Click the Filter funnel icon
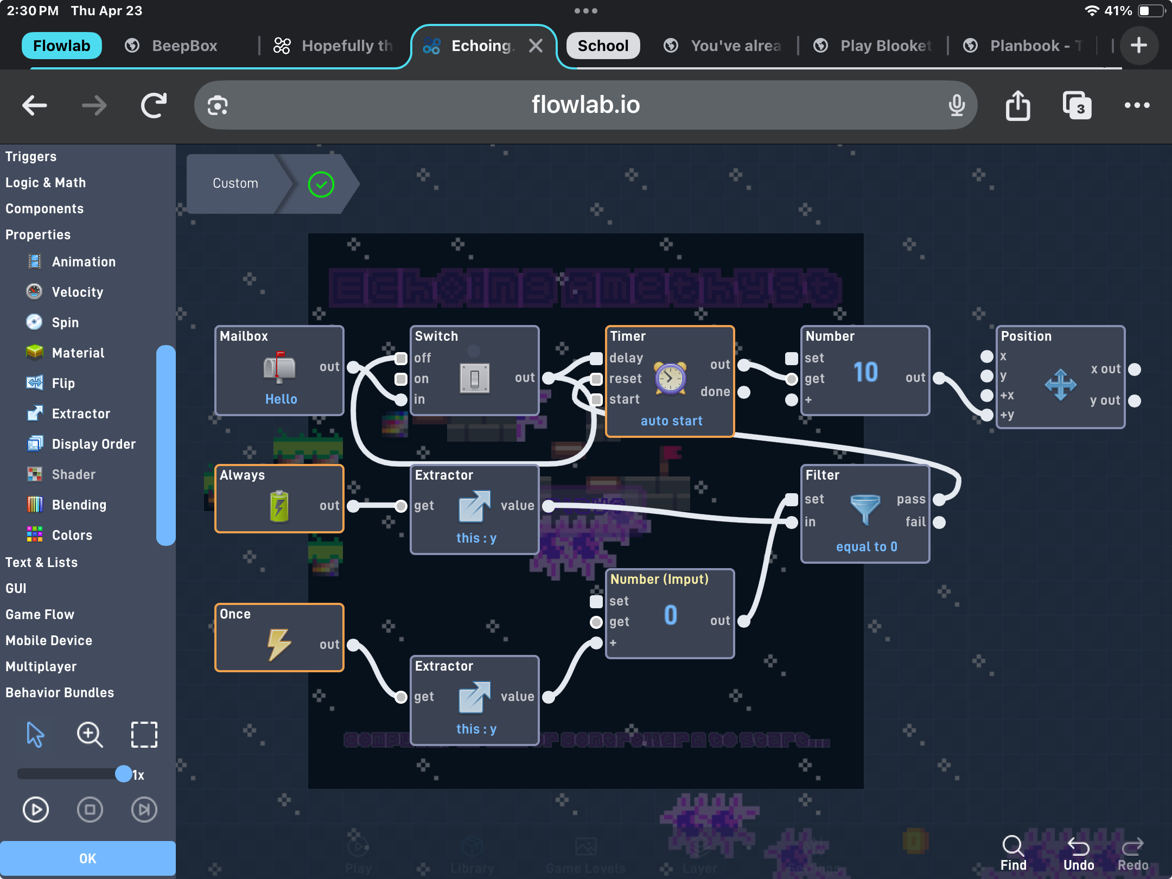Image resolution: width=1172 pixels, height=879 pixels. point(865,510)
